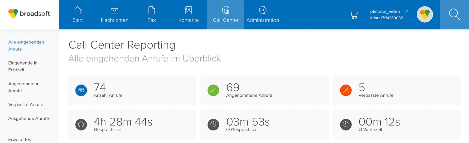The height and width of the screenshot is (143, 469).
Task: Select Alle eingehenden Anrufe in sidebar
Action: (26, 45)
